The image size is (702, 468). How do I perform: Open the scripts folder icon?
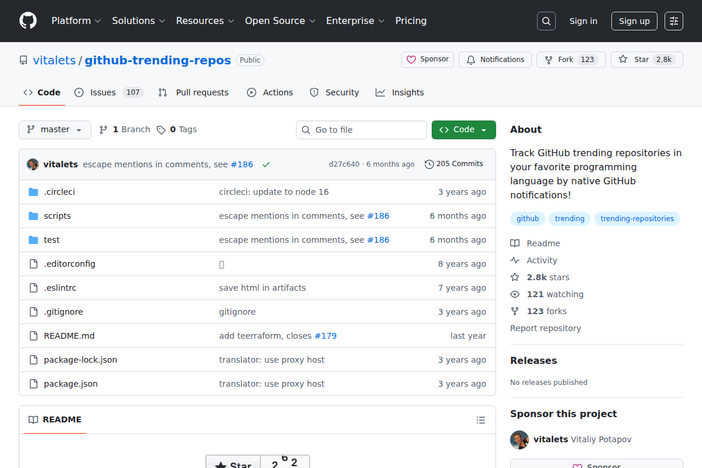tap(33, 215)
